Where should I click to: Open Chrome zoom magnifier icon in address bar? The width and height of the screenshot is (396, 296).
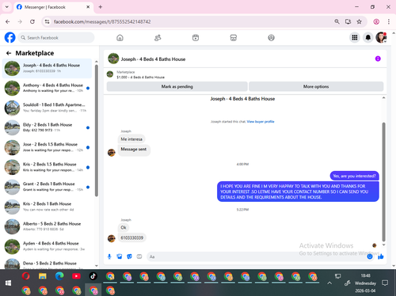pos(337,21)
